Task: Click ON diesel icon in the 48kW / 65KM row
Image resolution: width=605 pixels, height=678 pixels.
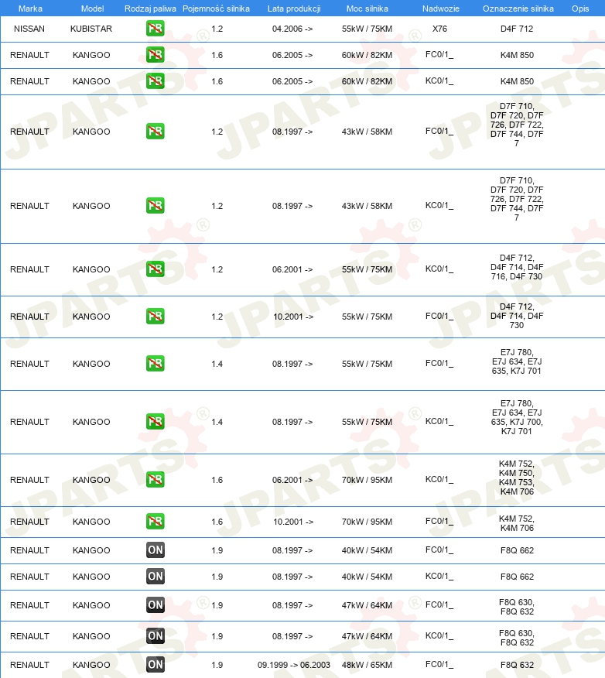Action: click(156, 664)
